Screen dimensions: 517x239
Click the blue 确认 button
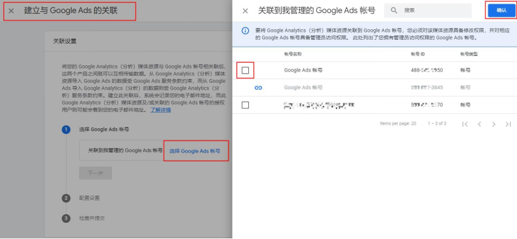click(501, 10)
